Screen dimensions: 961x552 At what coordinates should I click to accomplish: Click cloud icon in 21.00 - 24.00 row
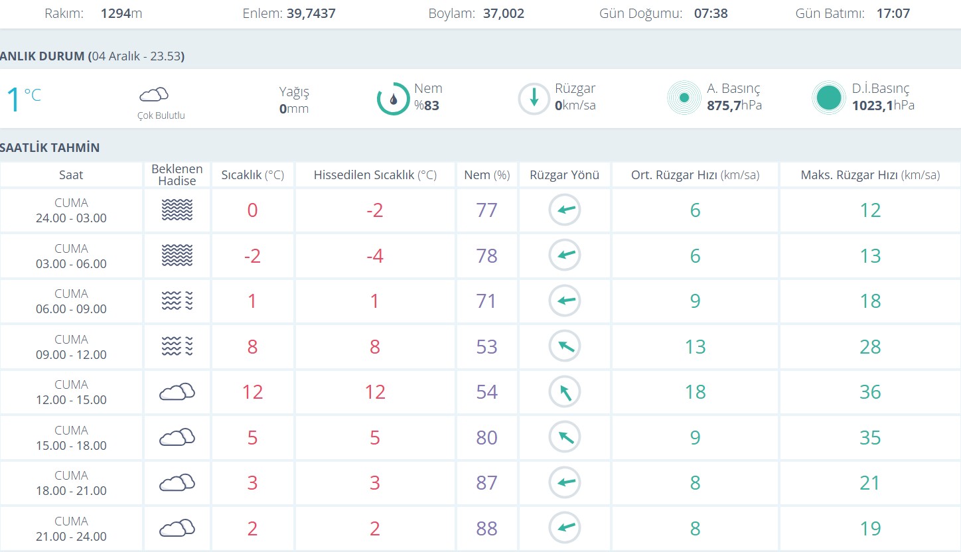[x=177, y=528]
